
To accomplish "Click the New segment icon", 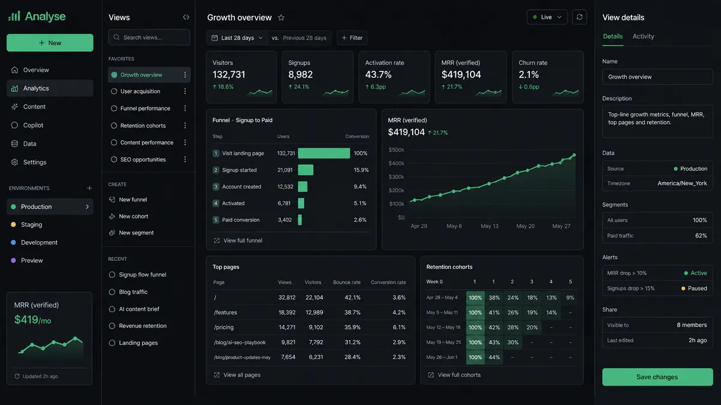I will pyautogui.click(x=112, y=233).
